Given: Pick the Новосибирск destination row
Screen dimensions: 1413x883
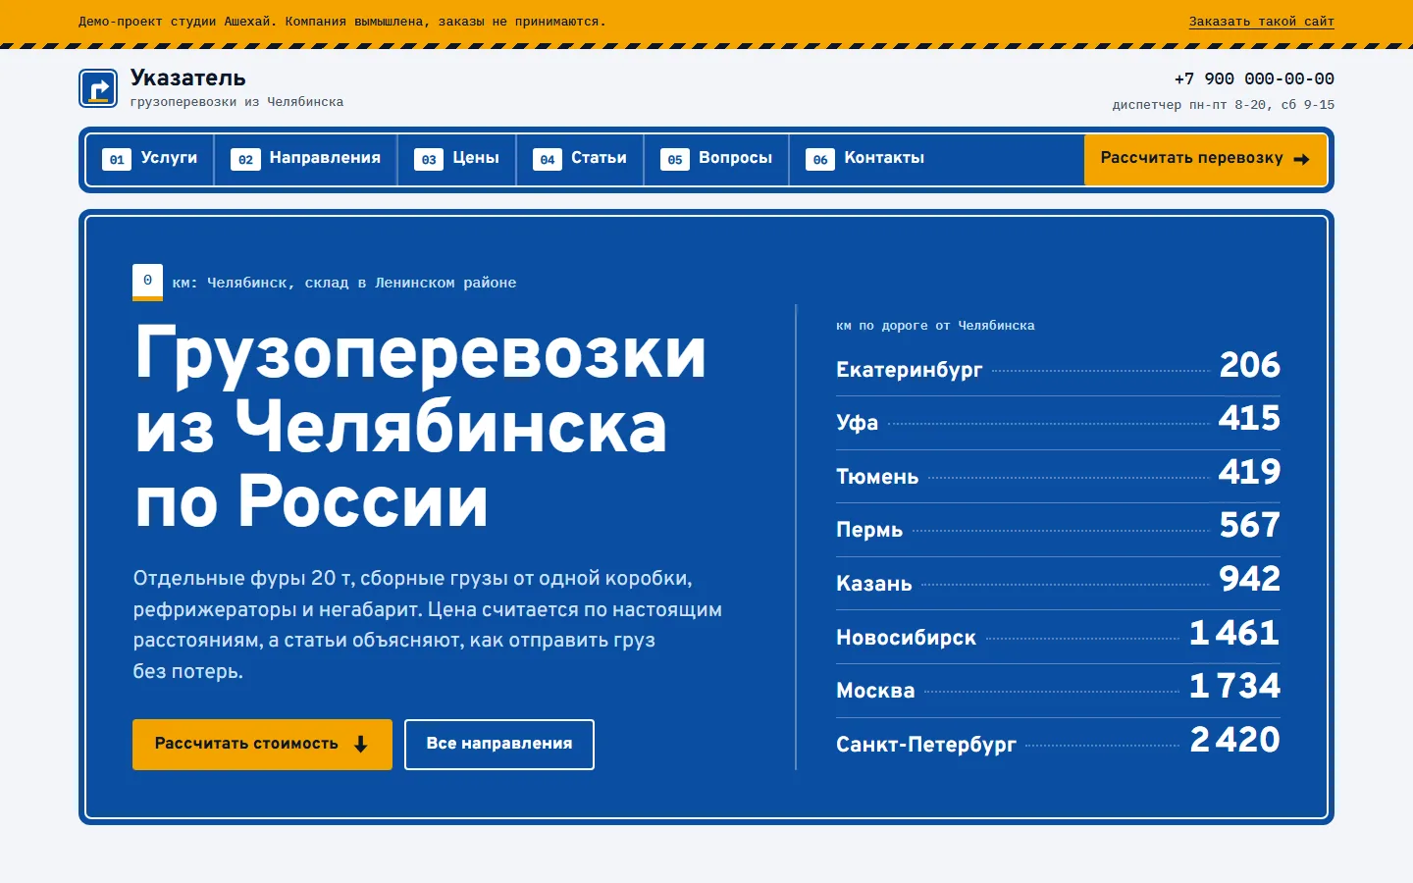Looking at the screenshot, I should 1058,637.
